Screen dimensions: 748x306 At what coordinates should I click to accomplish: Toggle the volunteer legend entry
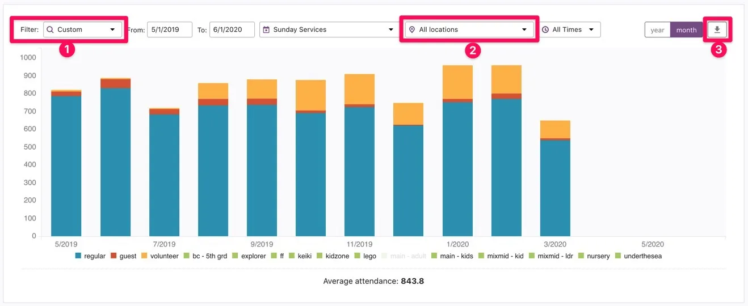(159, 256)
